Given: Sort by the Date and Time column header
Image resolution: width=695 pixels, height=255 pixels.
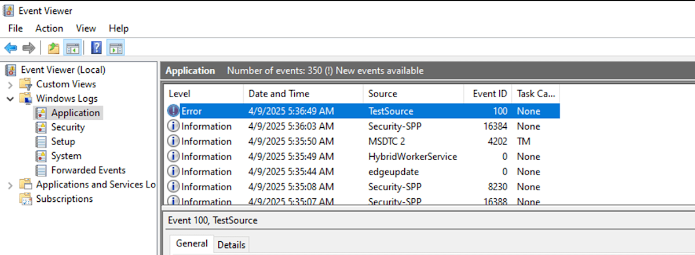Looking at the screenshot, I should click(x=303, y=94).
